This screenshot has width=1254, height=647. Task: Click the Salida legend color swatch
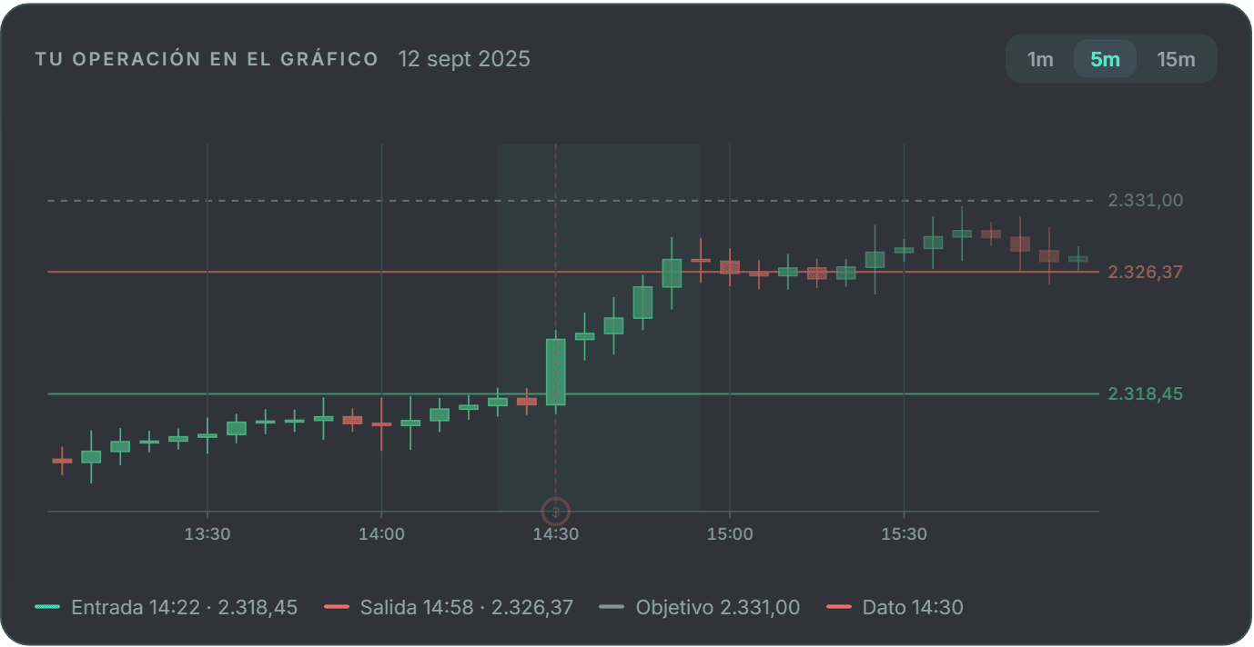click(337, 607)
